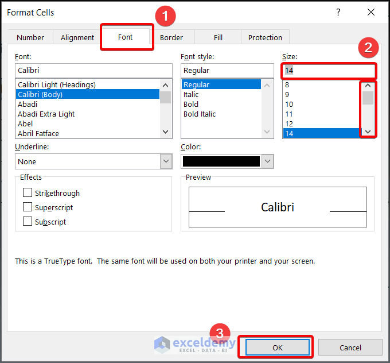The width and height of the screenshot is (390, 363).
Task: Click the size list scrollbar thumb
Action: click(x=368, y=98)
